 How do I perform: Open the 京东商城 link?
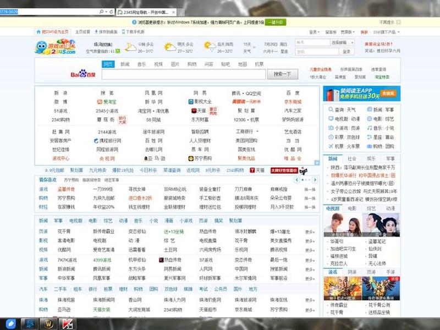(x=293, y=102)
